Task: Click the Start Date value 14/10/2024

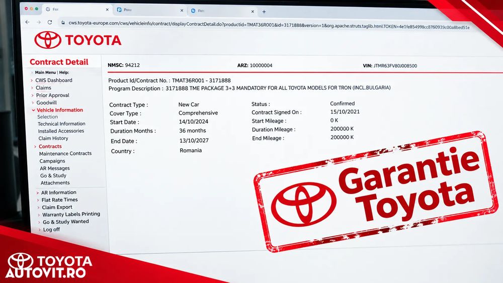Action: tap(194, 122)
